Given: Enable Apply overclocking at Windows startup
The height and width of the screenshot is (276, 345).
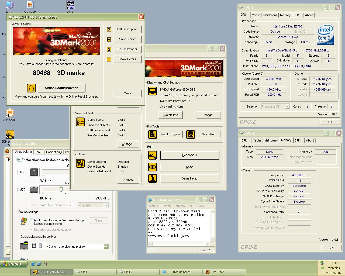Looking at the screenshot, I should coord(31,220).
